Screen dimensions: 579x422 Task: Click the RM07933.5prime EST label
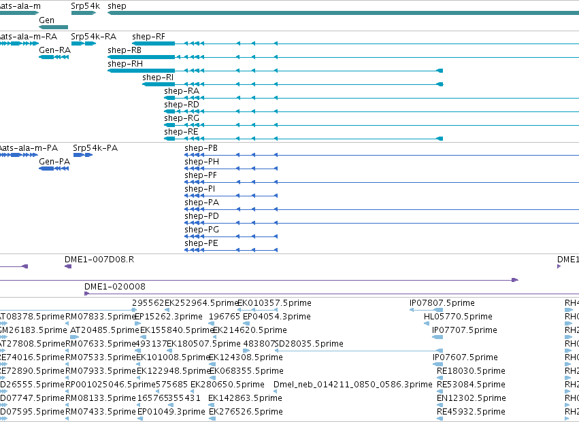point(101,372)
